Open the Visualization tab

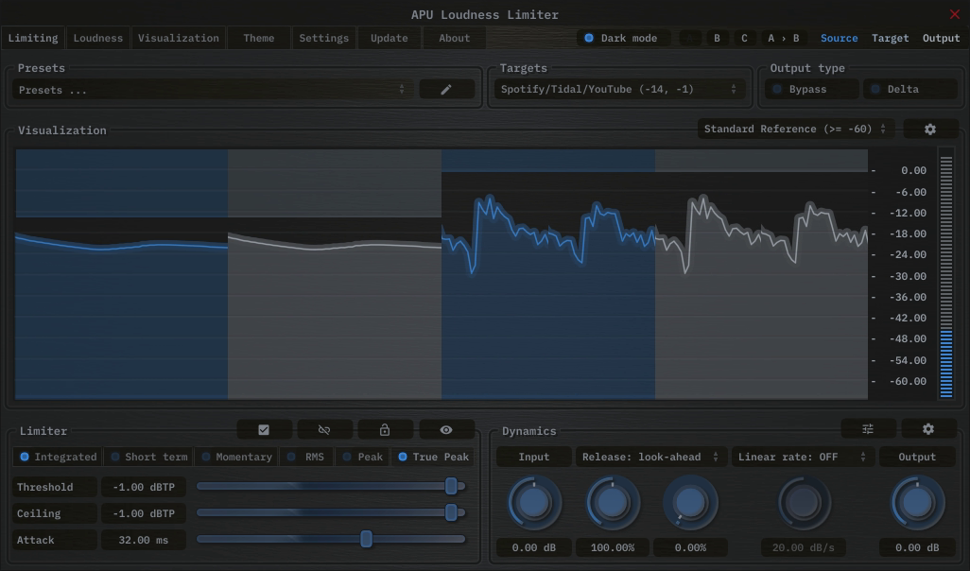[178, 38]
